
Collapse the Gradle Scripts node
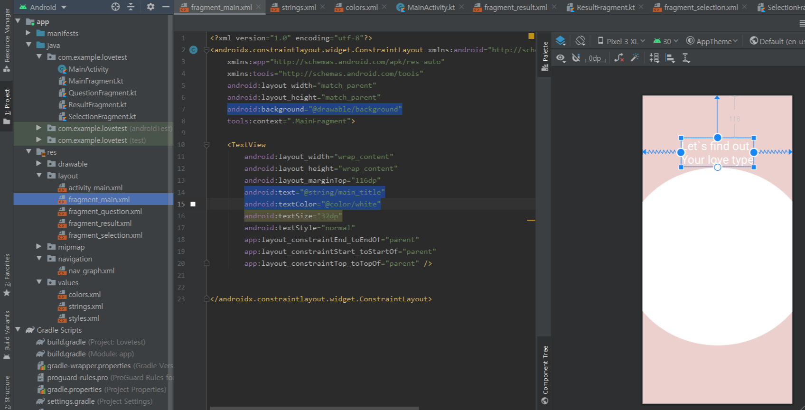point(18,330)
